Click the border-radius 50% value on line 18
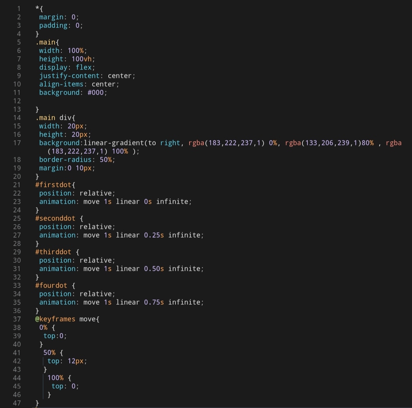The width and height of the screenshot is (412, 408). 108,159
